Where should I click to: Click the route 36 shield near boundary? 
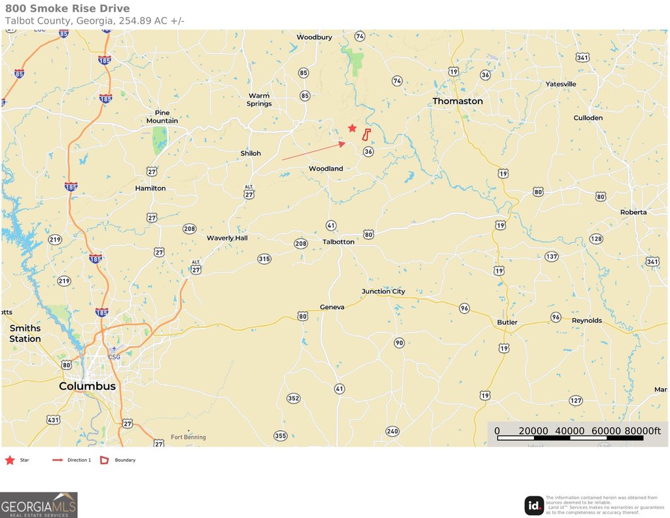[368, 151]
